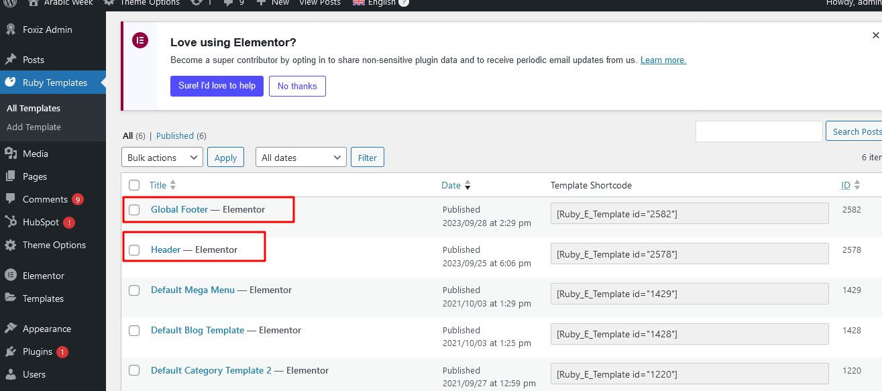Select the shortcode field with id 2582
This screenshot has width=882, height=391.
pos(690,213)
